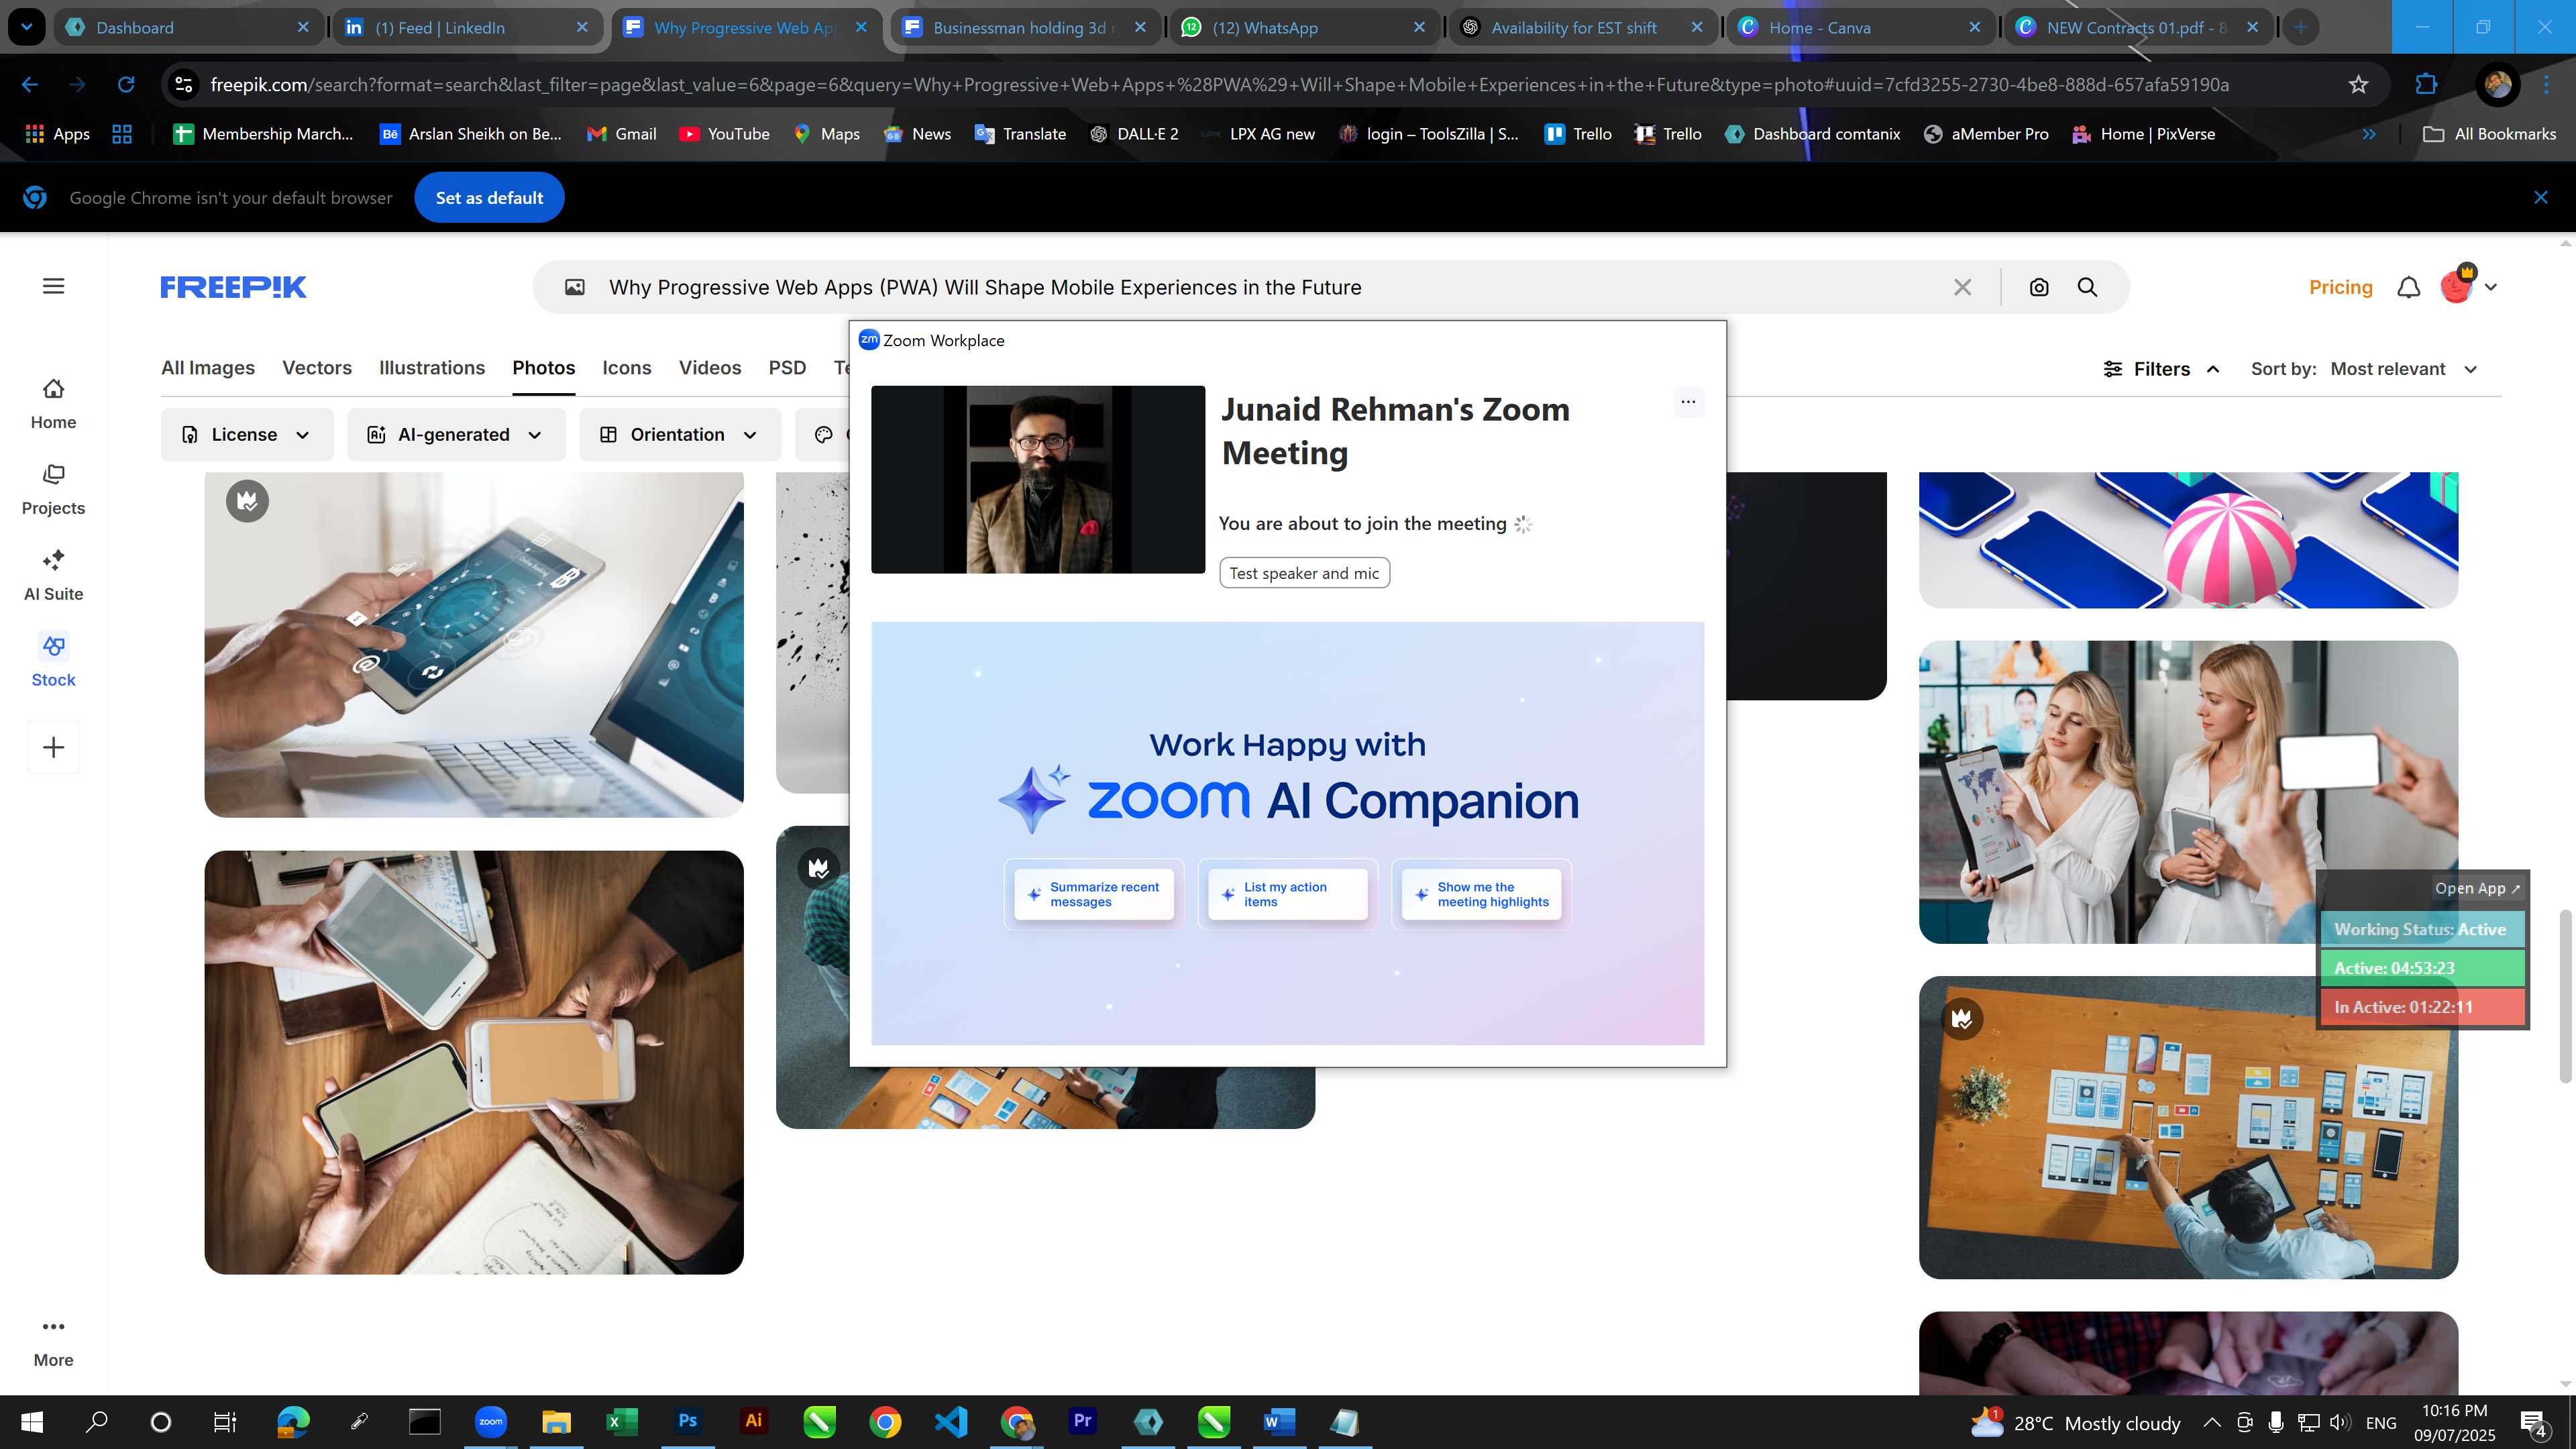Switch to the WhatsApp tab
Viewport: 2576px width, 1449px height.
tap(1303, 27)
